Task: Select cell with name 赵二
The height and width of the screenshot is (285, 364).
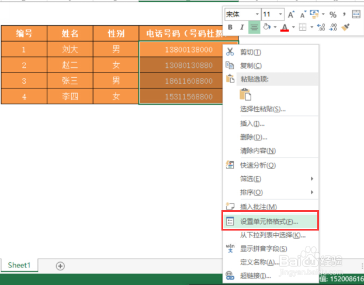Action: pyautogui.click(x=70, y=65)
